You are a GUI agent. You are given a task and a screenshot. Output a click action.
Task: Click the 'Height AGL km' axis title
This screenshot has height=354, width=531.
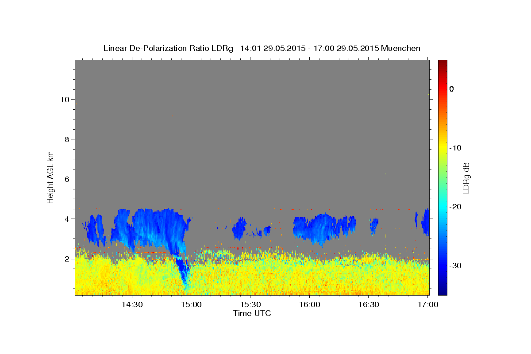[50, 177]
